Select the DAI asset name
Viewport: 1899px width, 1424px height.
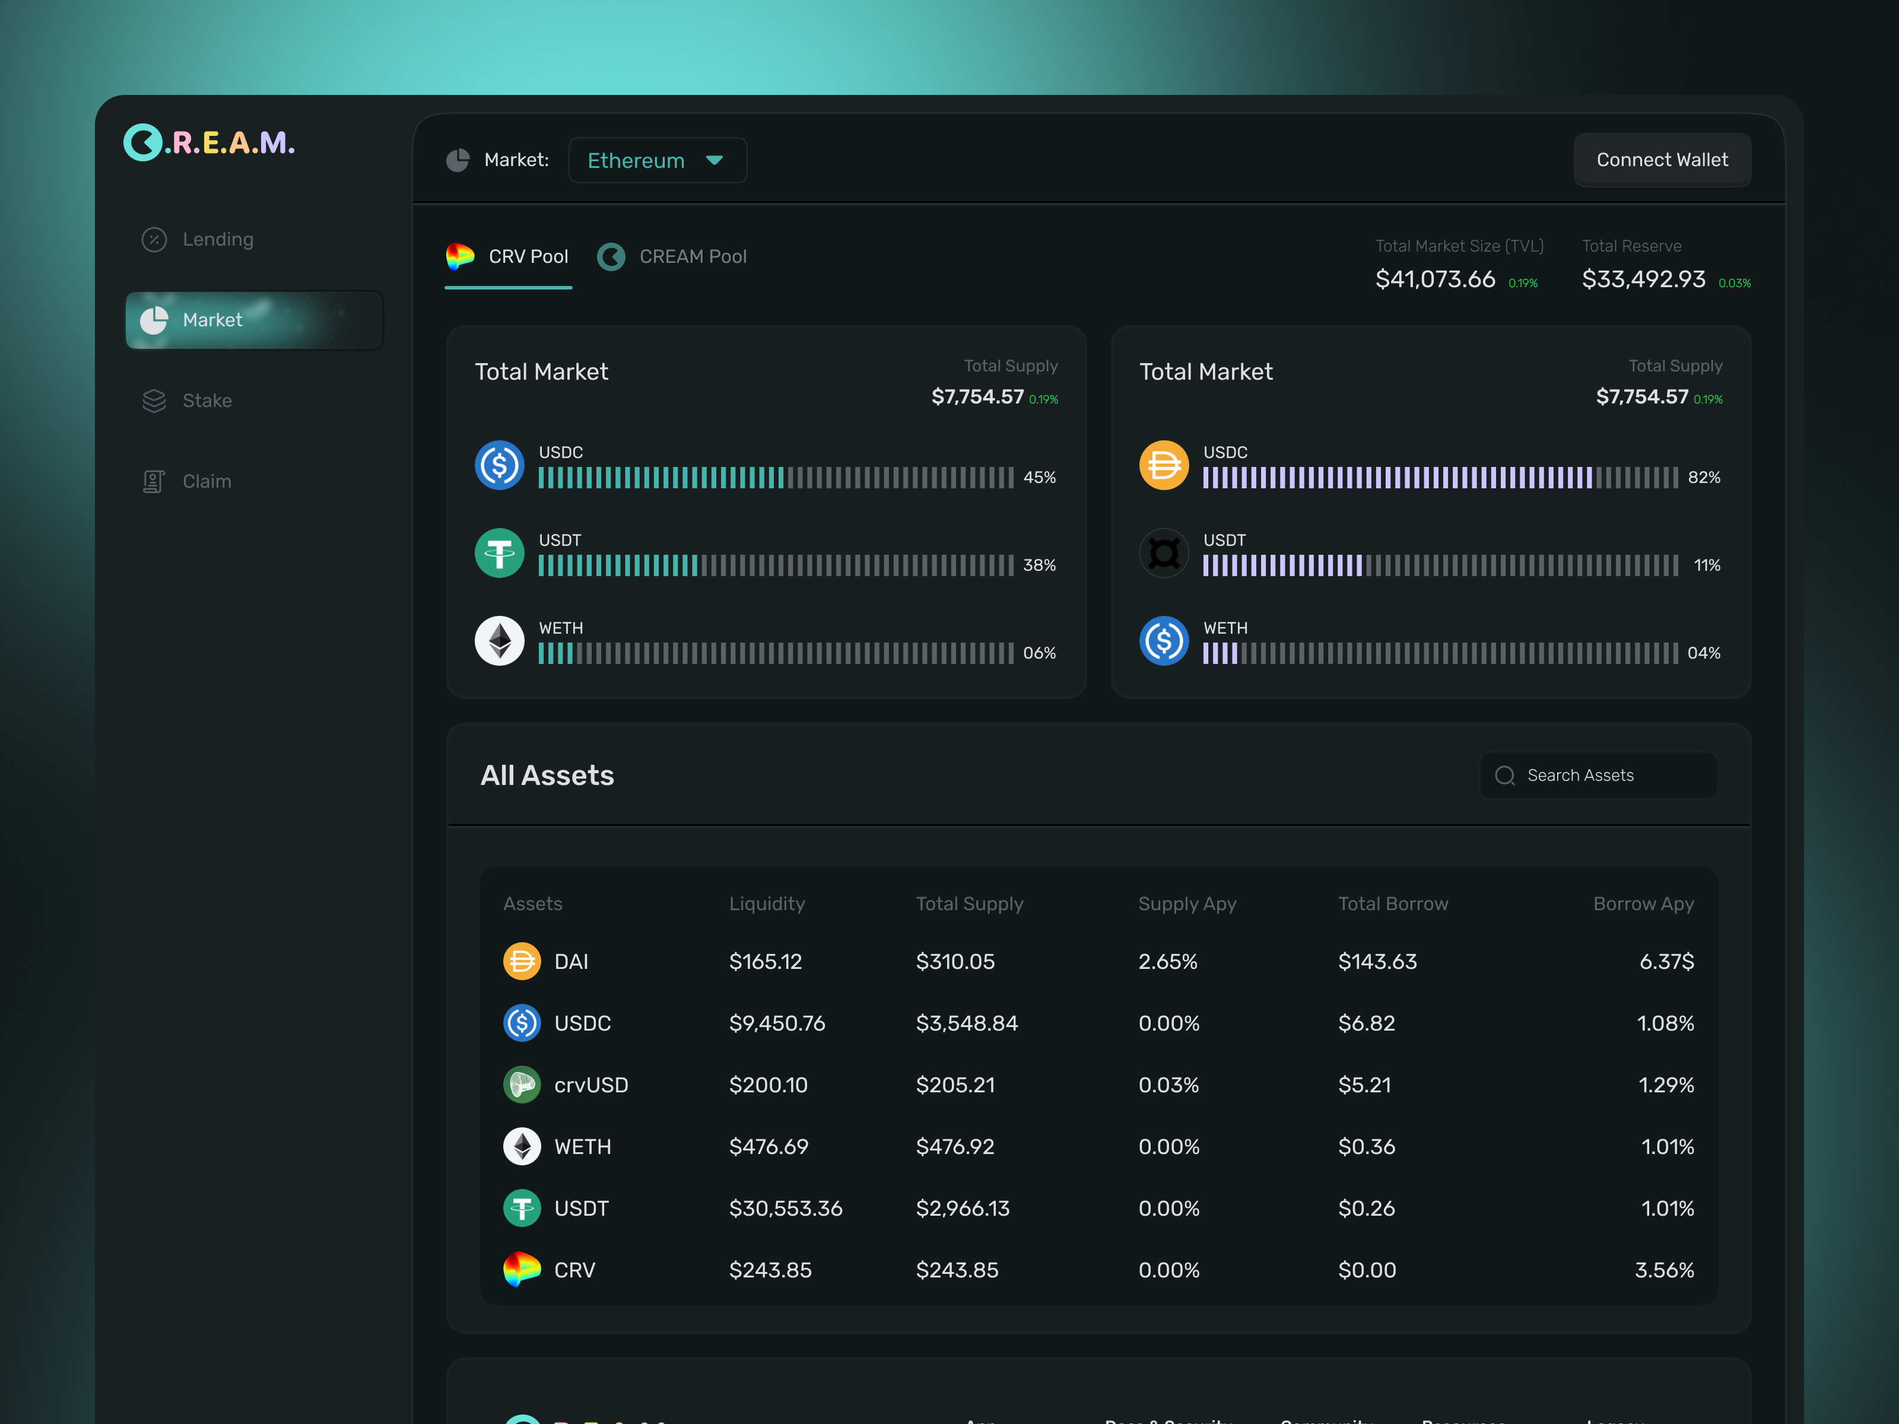tap(571, 961)
